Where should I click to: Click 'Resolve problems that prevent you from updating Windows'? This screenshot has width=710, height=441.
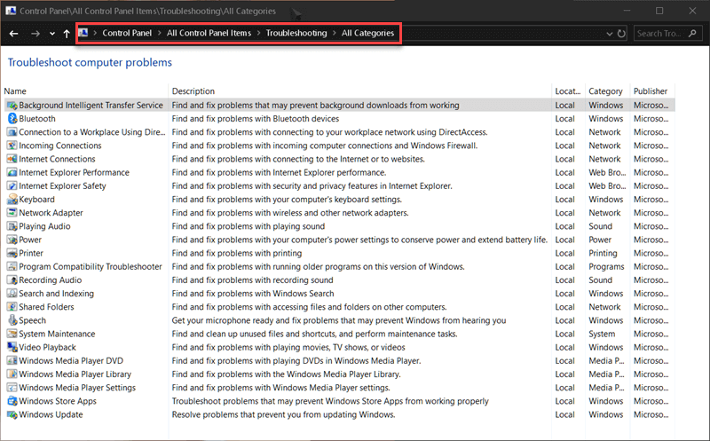point(283,414)
